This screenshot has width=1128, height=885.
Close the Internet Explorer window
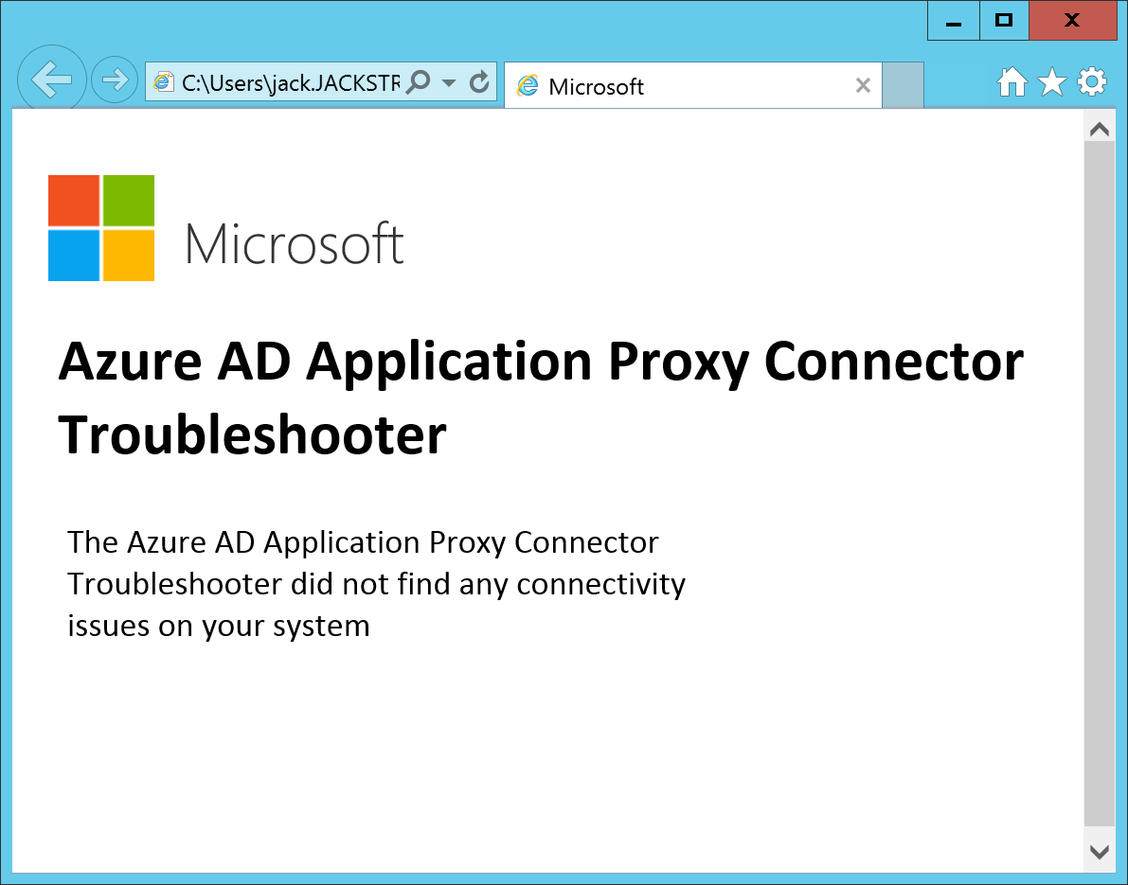[1072, 21]
